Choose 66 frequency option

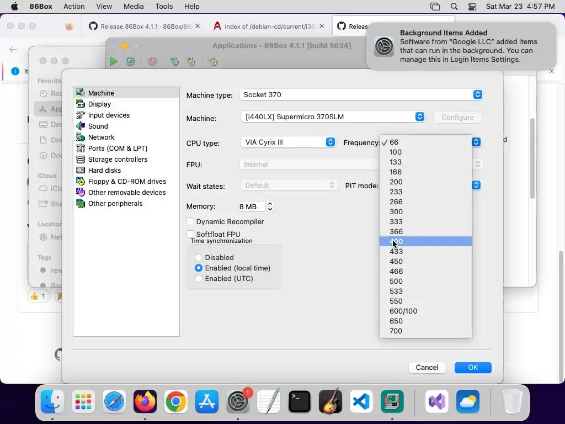tap(425, 142)
